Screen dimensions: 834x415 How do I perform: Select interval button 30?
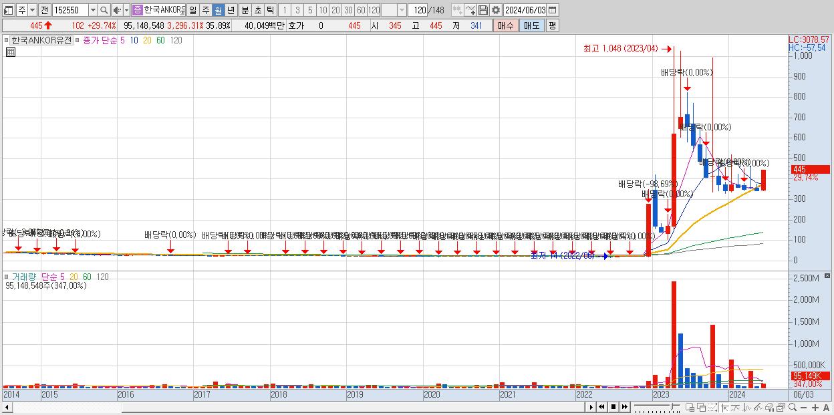348,10
